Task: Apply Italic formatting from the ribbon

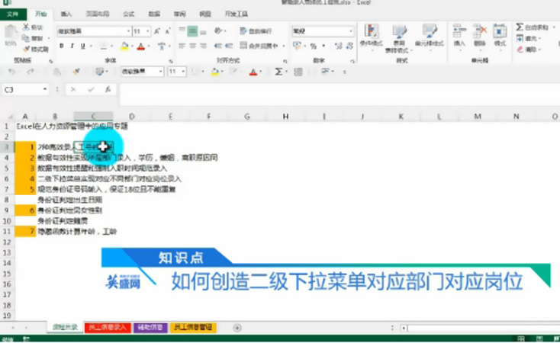Action: [x=72, y=46]
